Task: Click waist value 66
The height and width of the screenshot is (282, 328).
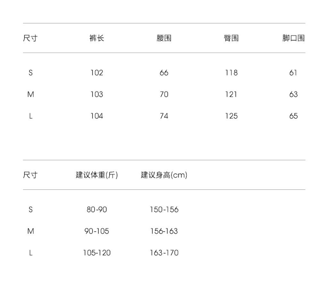Action: pos(164,73)
